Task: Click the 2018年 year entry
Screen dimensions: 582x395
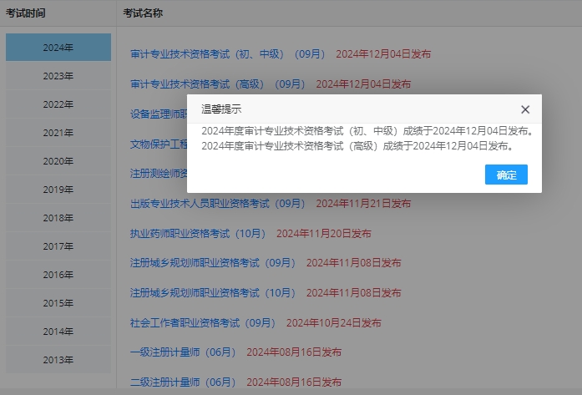Action: point(58,218)
